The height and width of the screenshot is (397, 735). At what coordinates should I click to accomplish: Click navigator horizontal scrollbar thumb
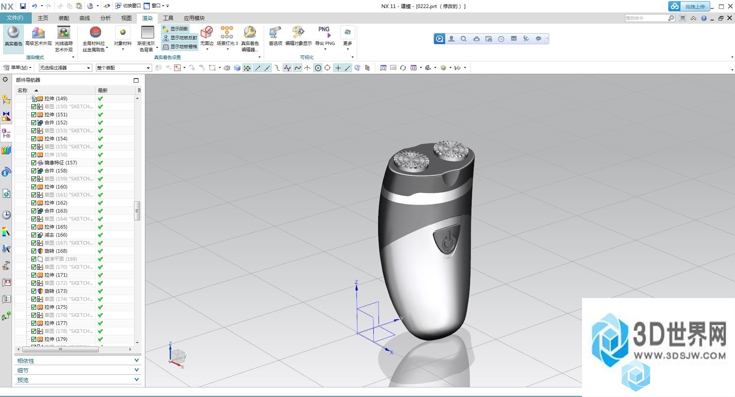61,350
